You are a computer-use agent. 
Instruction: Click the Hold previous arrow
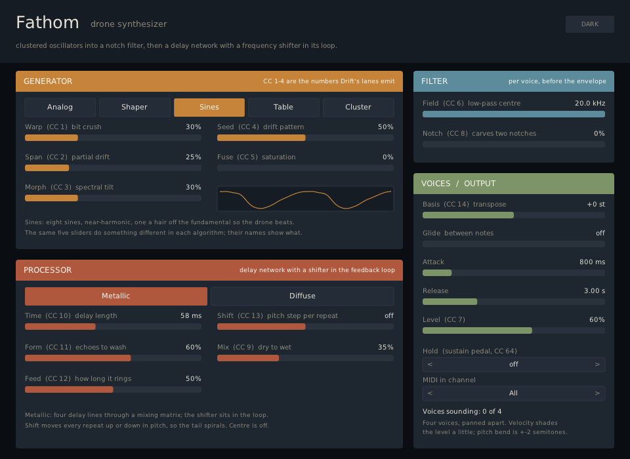coord(430,364)
